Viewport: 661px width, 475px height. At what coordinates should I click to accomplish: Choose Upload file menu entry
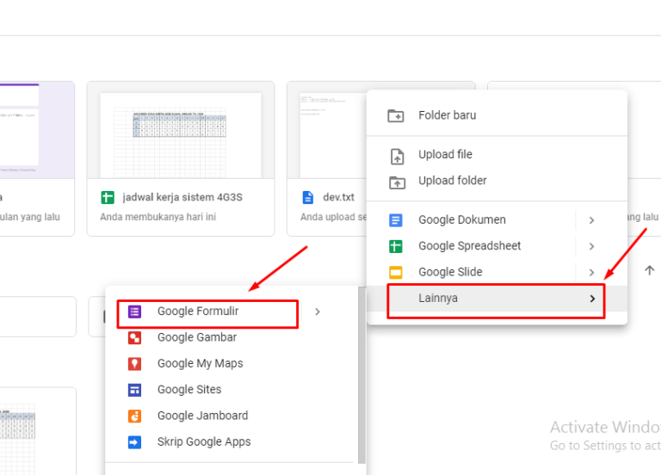pos(497,155)
